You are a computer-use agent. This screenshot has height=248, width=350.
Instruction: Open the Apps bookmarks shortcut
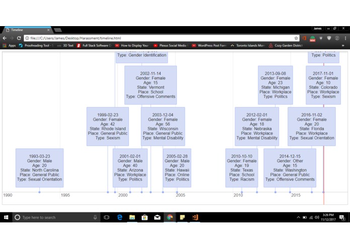10,45
